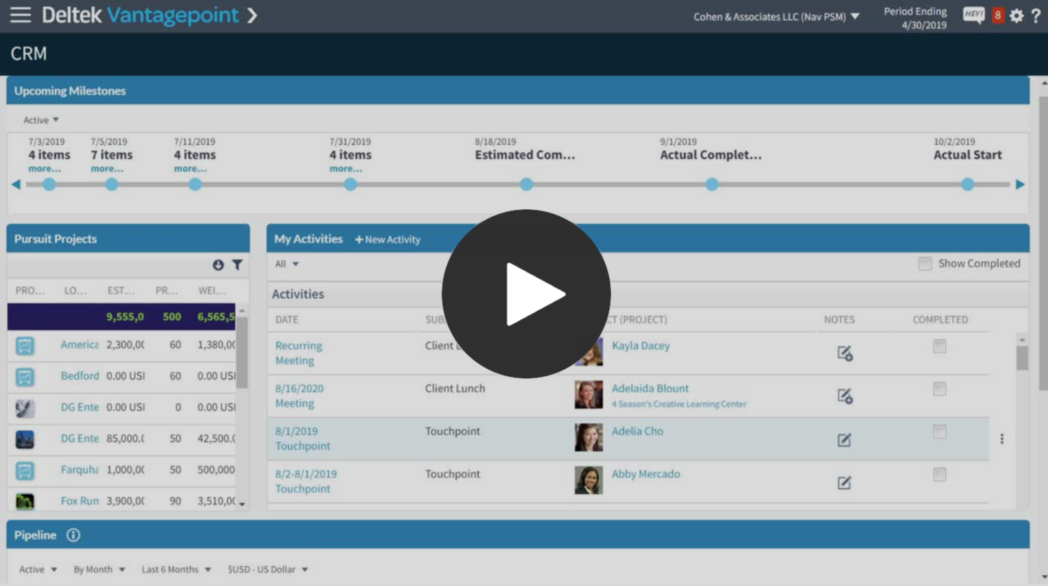Viewport: 1048px width, 586px height.
Task: Expand the Vantagepoint breadcrumb chevron
Action: (252, 15)
